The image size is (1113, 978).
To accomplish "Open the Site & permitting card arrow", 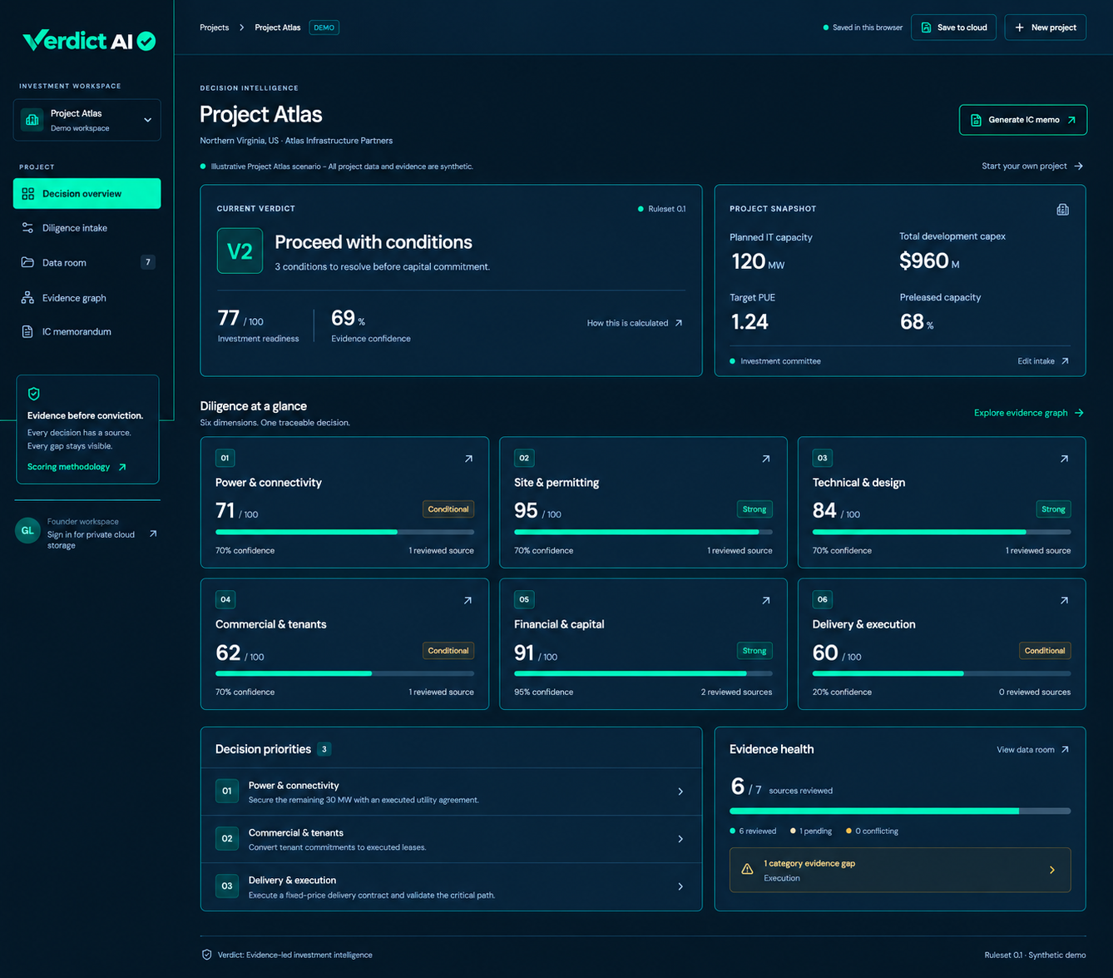I will [x=766, y=459].
